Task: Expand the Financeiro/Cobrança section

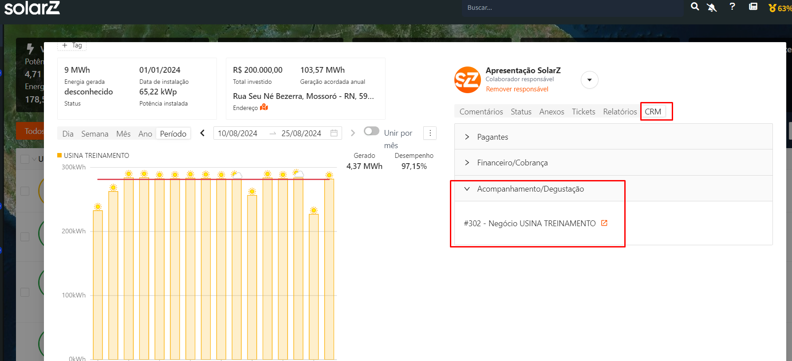Action: point(512,163)
